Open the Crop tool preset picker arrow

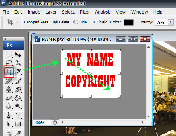click(x=17, y=23)
